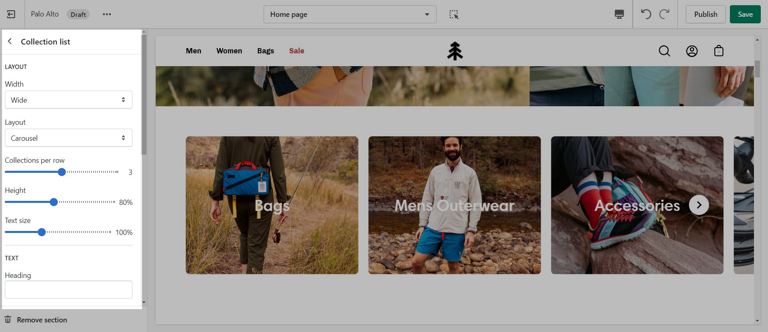Image resolution: width=768 pixels, height=332 pixels.
Task: Go back from Collection list panel
Action: click(x=10, y=41)
